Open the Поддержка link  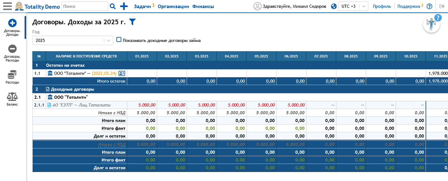pyautogui.click(x=408, y=6)
